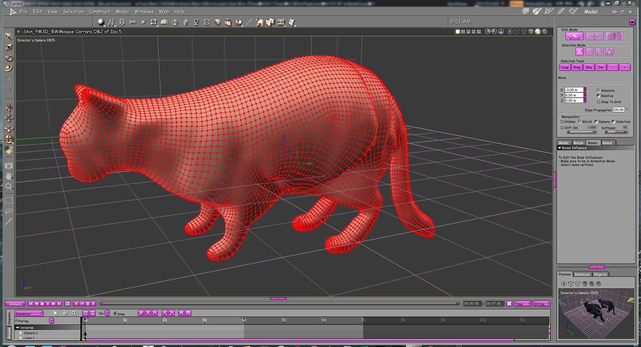Screen dimensions: 641x347
Task: Select the polyline drawing tool
Action: pyautogui.click(x=111, y=22)
